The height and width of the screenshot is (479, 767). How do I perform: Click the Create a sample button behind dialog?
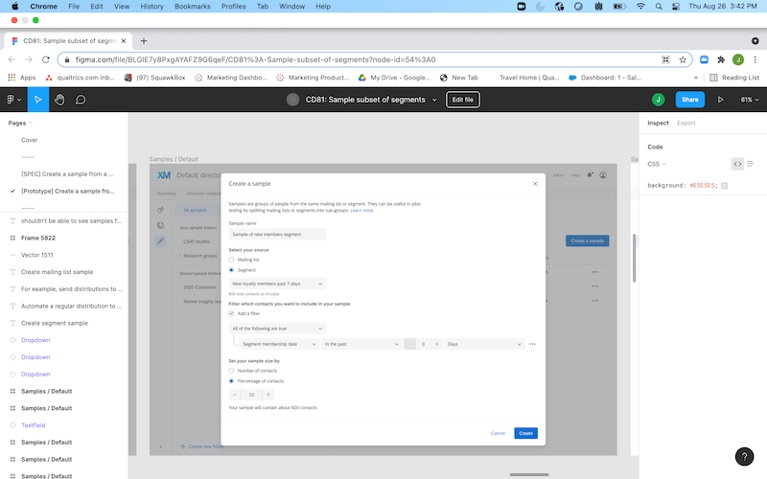coord(587,241)
